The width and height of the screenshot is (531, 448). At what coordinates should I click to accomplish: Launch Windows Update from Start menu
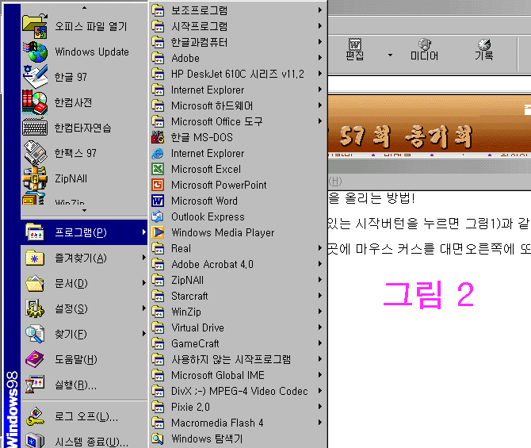85,52
